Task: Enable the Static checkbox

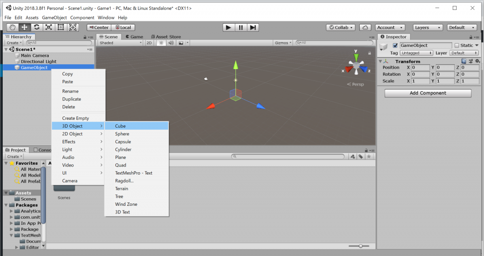Action: (x=457, y=45)
